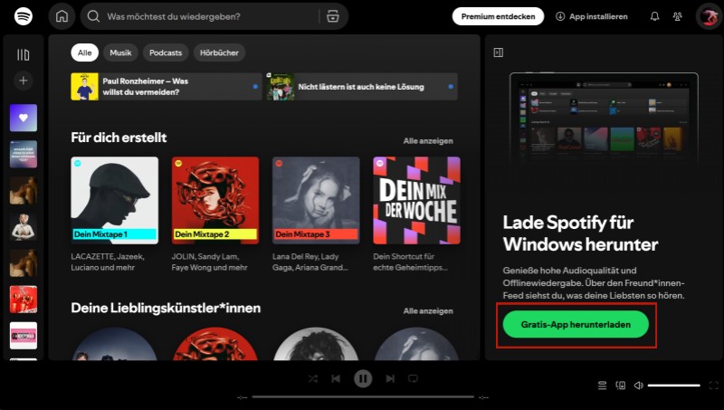Open Dein Mixtape 1 cover
Image resolution: width=724 pixels, height=410 pixels.
[115, 200]
